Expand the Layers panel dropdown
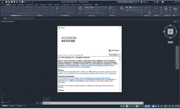 tap(92, 15)
